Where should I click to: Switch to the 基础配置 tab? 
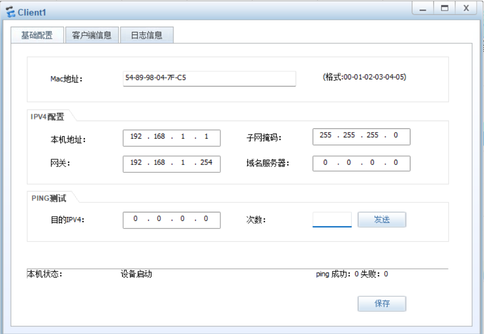pyautogui.click(x=37, y=35)
